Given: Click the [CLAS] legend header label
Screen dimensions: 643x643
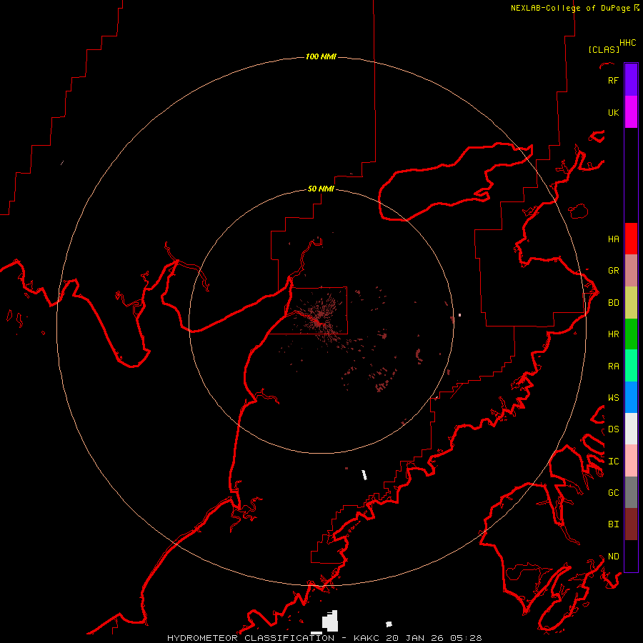Looking at the screenshot, I should (x=604, y=49).
